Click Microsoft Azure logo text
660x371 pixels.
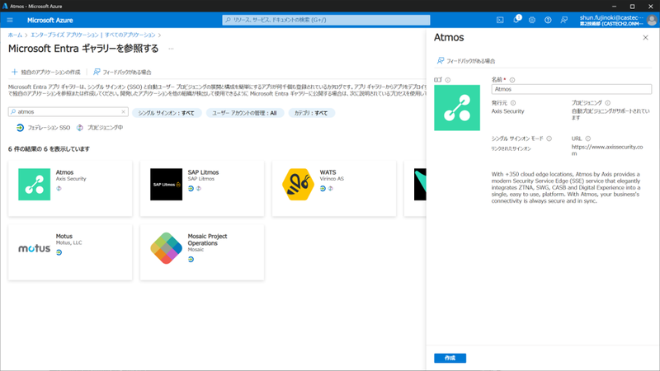pos(49,20)
